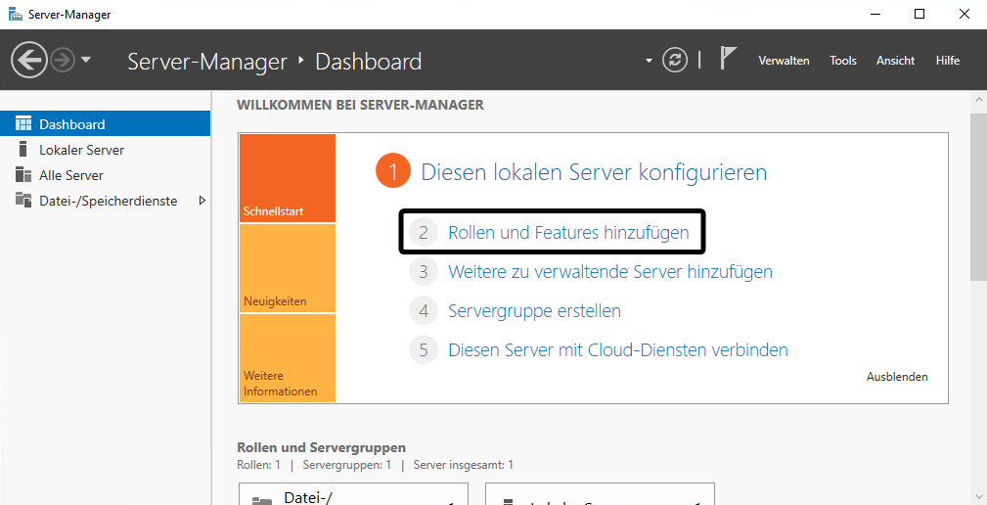
Task: Click the Rollen und Servergruppen heading
Action: [321, 447]
